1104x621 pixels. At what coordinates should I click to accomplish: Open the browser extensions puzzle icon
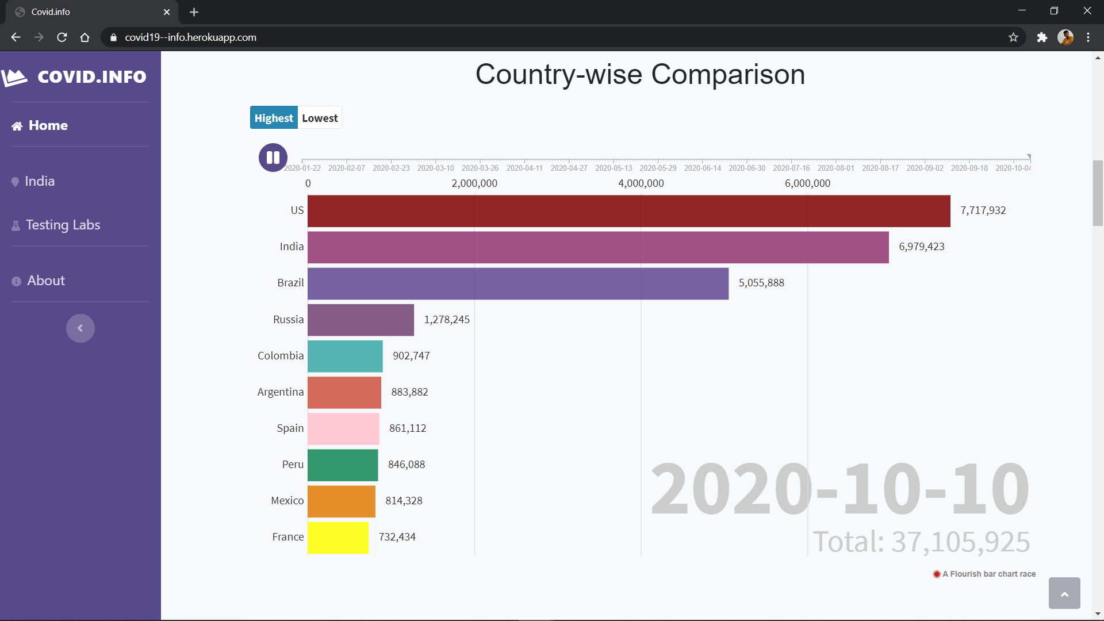click(1042, 37)
